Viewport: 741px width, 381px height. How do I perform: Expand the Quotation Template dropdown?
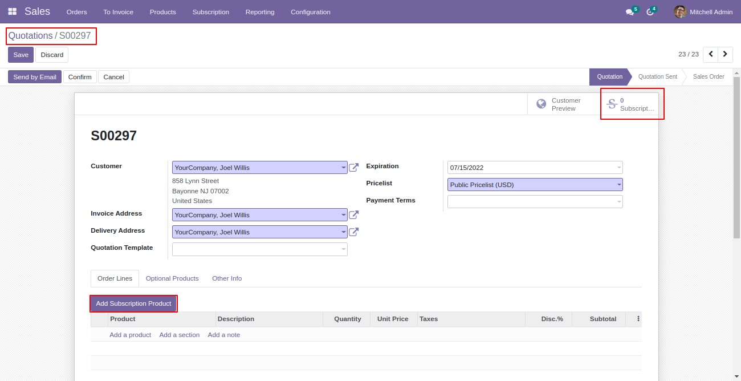260,249
